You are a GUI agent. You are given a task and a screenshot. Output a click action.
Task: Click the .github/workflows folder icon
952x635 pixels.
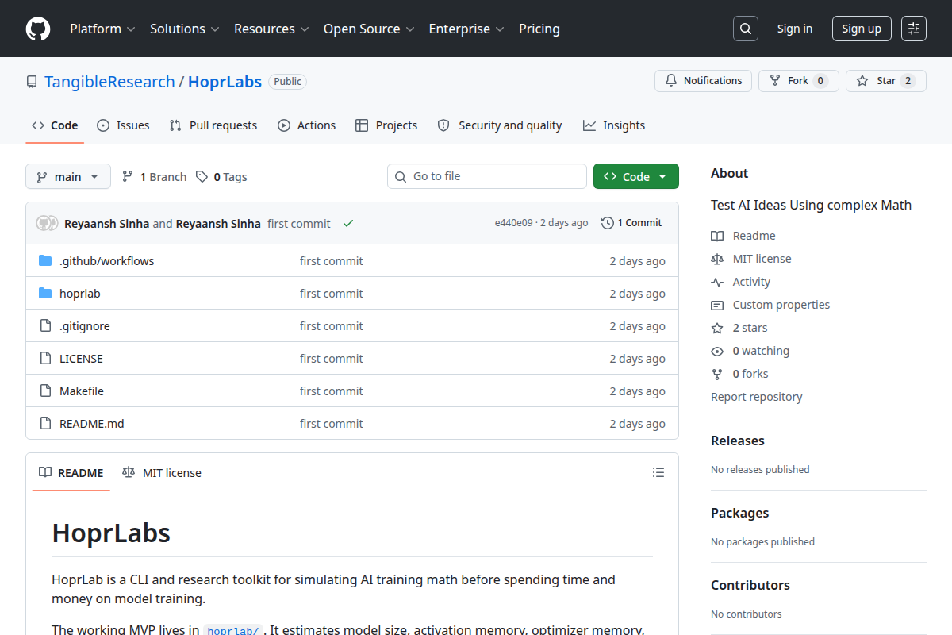[45, 261]
